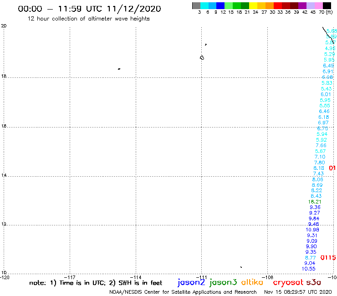337x296 pixels.
Task: Select the 4.96 wave height value
Action: 330,48
